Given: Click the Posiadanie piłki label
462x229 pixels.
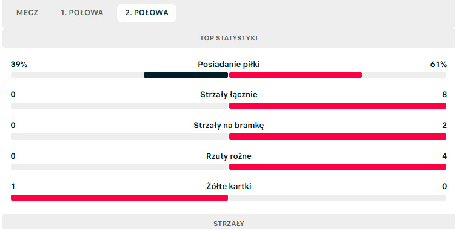Looking at the screenshot, I should (x=229, y=64).
